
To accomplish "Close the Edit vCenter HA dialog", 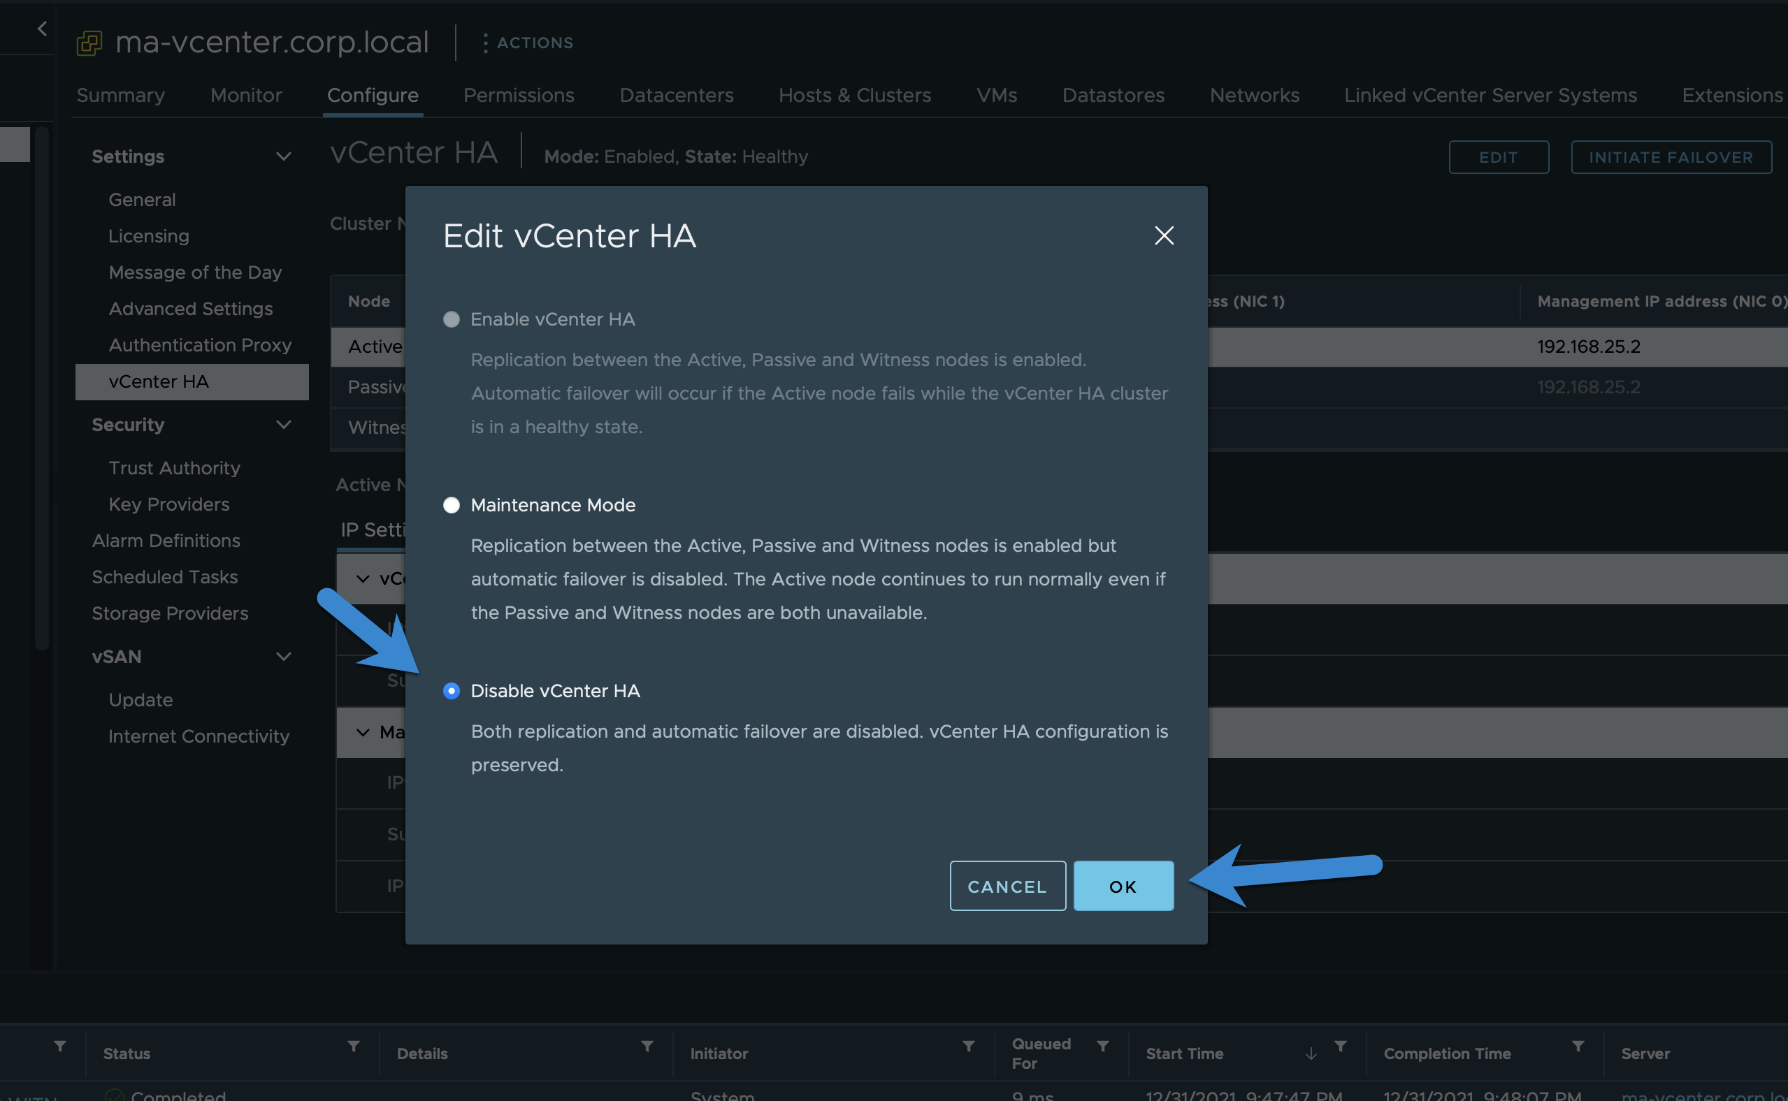I will [x=1164, y=235].
